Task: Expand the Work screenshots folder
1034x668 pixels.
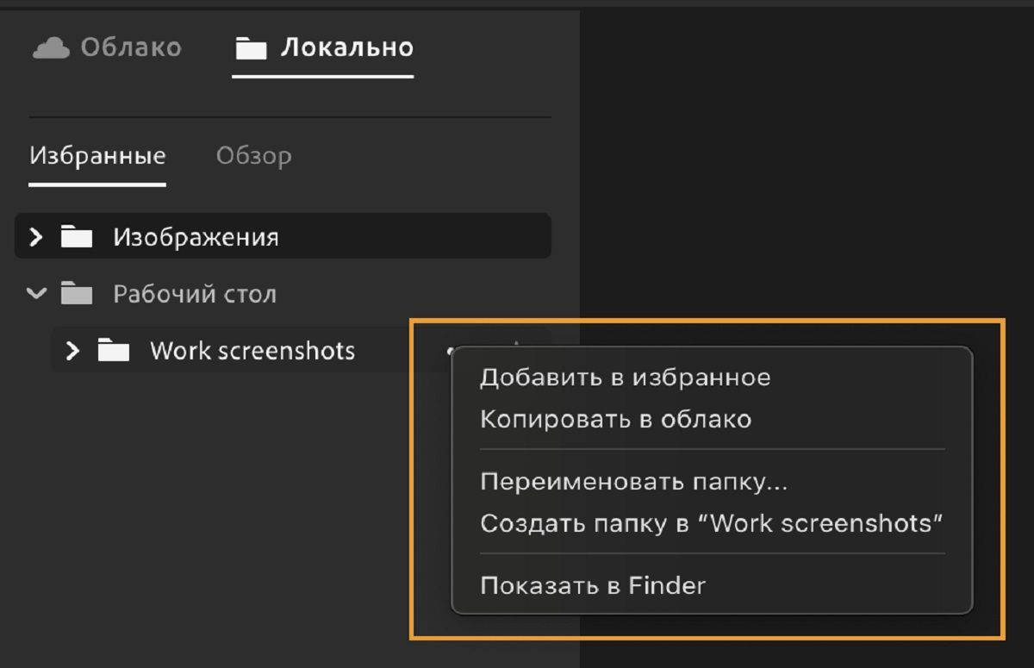Action: pos(72,350)
